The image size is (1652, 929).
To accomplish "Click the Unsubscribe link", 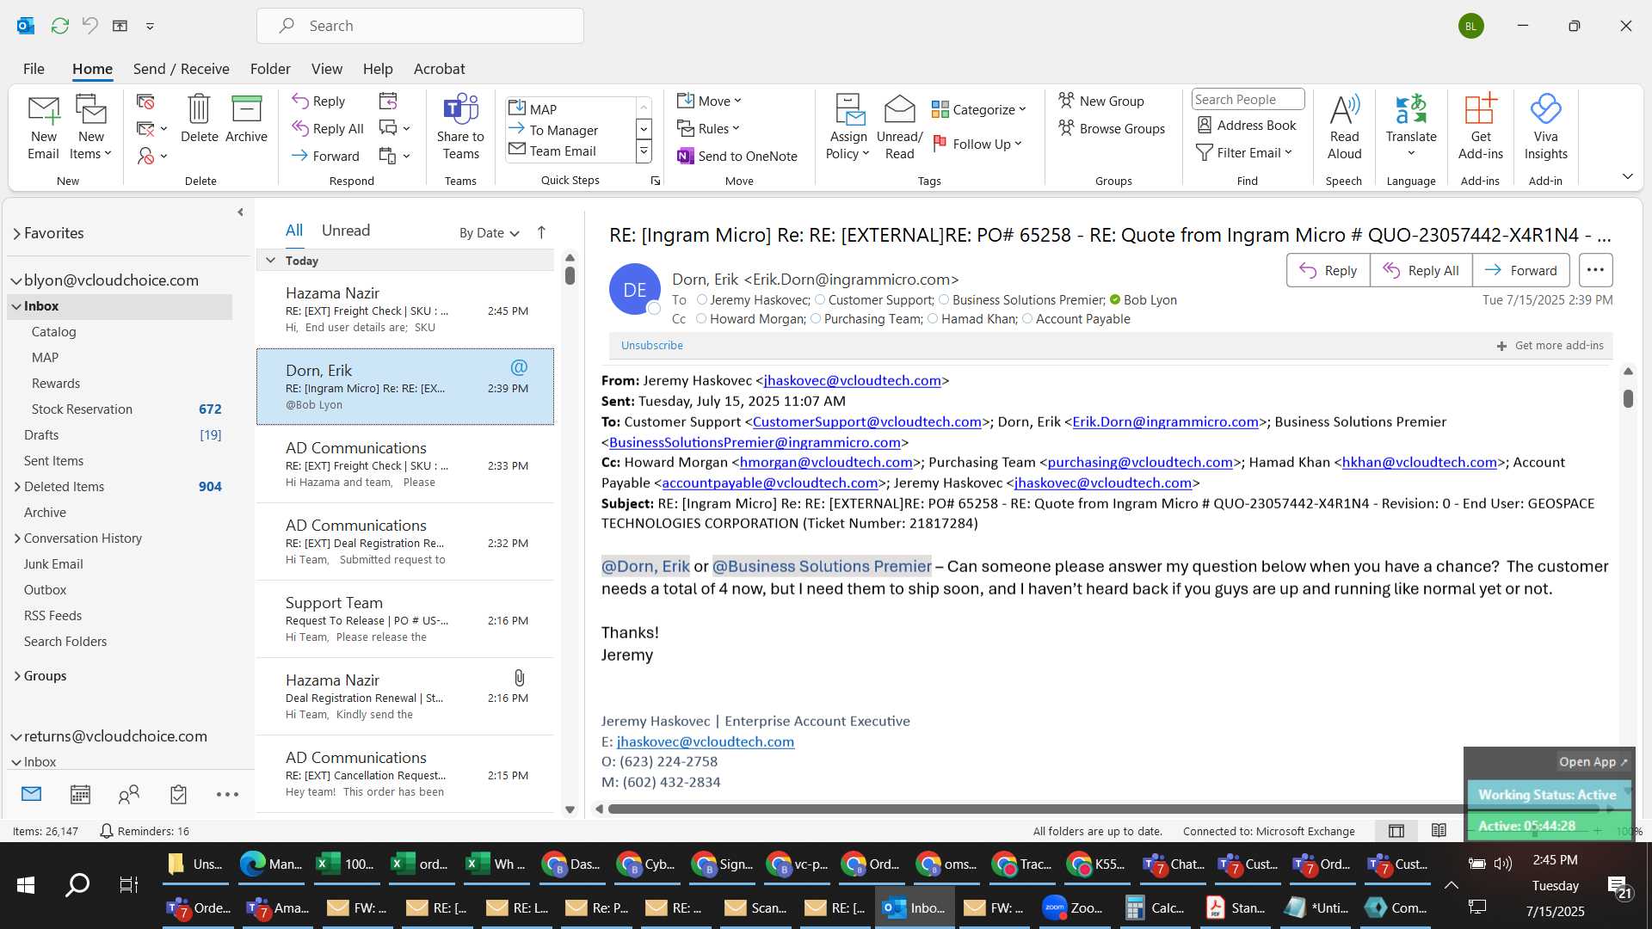I will point(651,345).
